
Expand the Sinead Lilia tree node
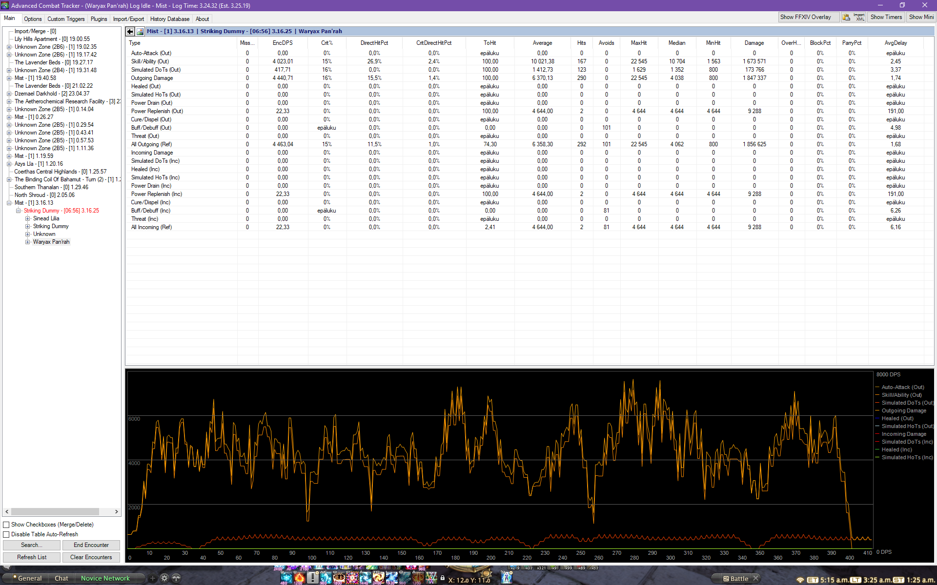click(28, 218)
